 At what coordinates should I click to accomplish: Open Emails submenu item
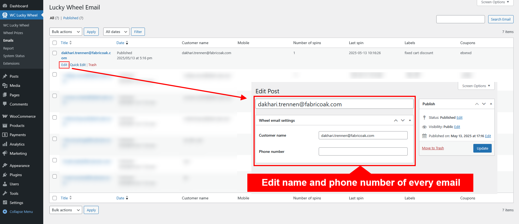click(x=8, y=40)
